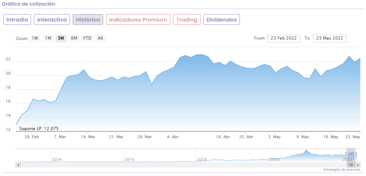Click the From date field
The height and width of the screenshot is (176, 366).
pos(284,38)
